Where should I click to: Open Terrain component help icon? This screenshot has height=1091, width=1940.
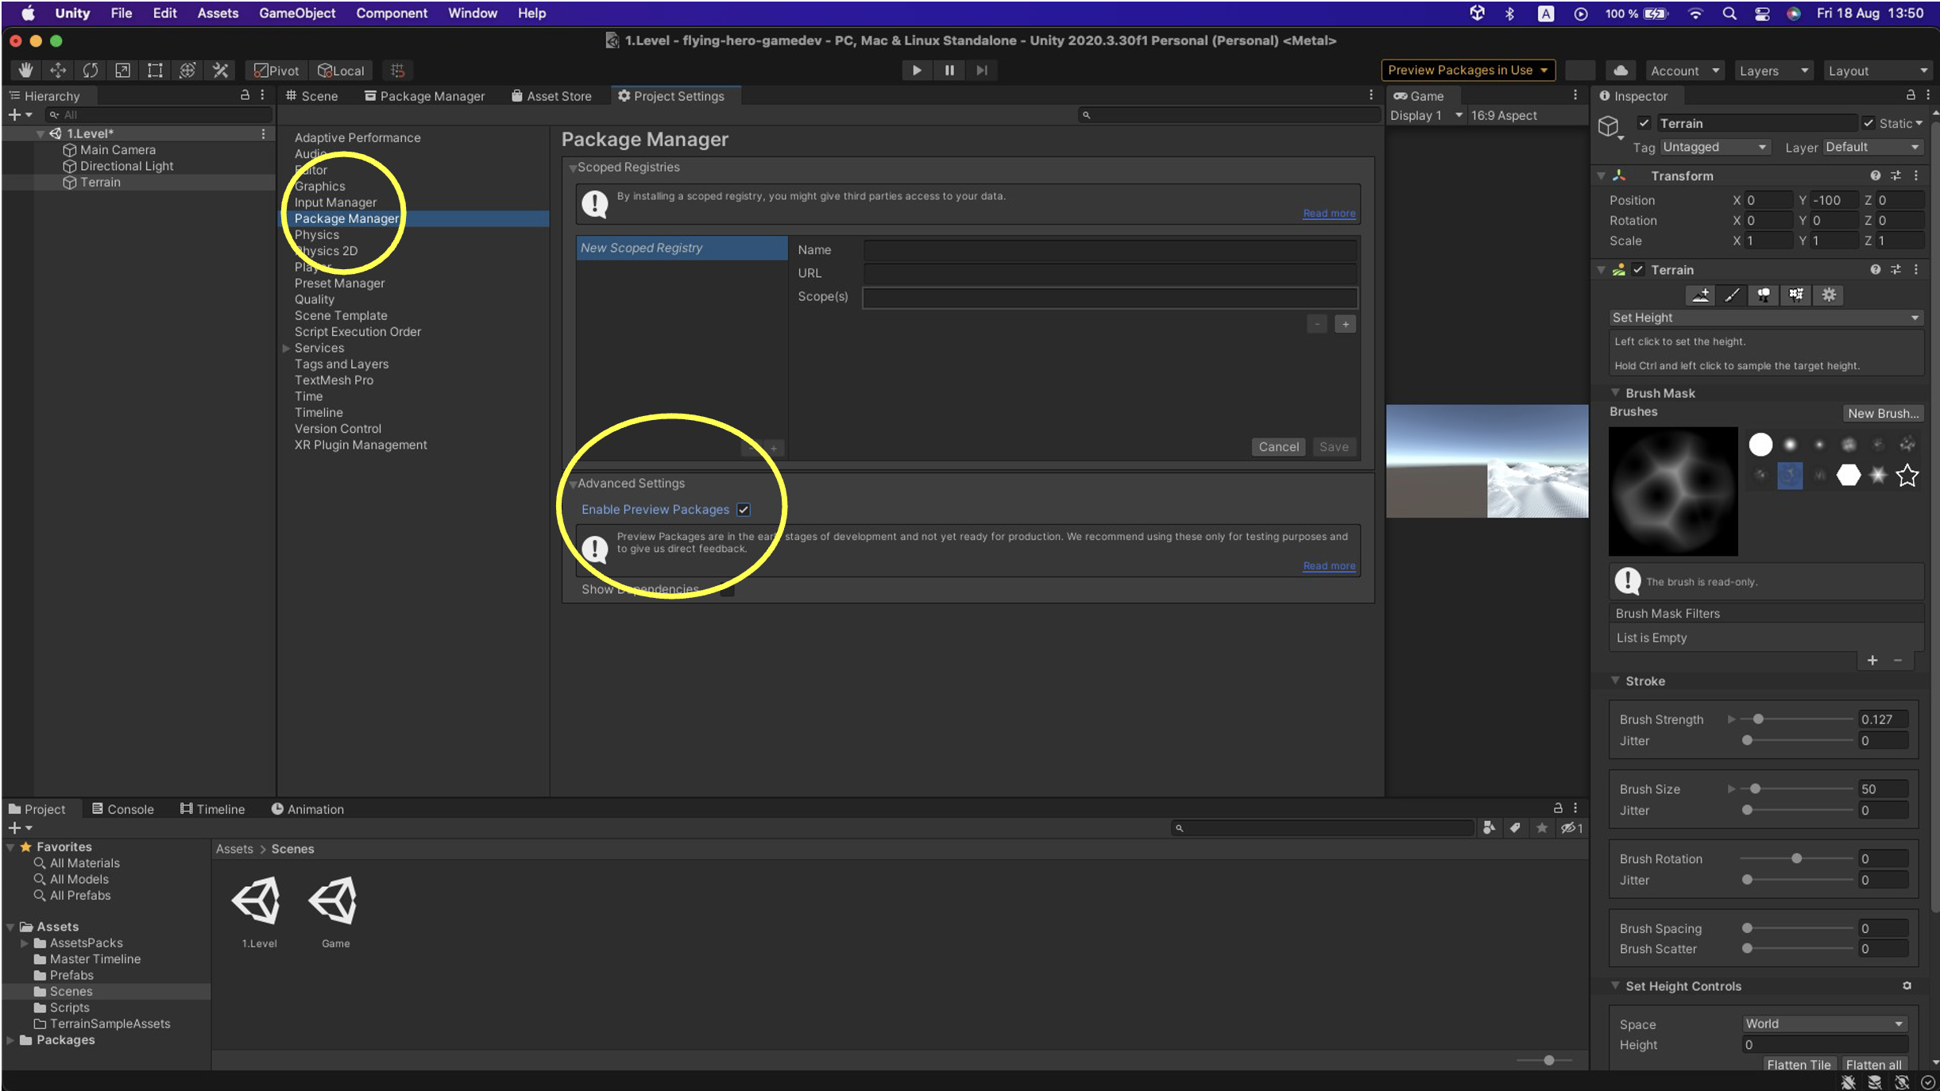1875,270
